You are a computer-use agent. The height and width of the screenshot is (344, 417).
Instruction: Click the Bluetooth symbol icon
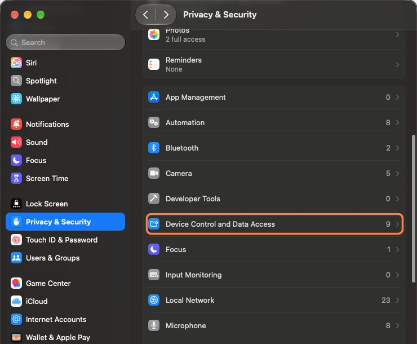tap(154, 148)
